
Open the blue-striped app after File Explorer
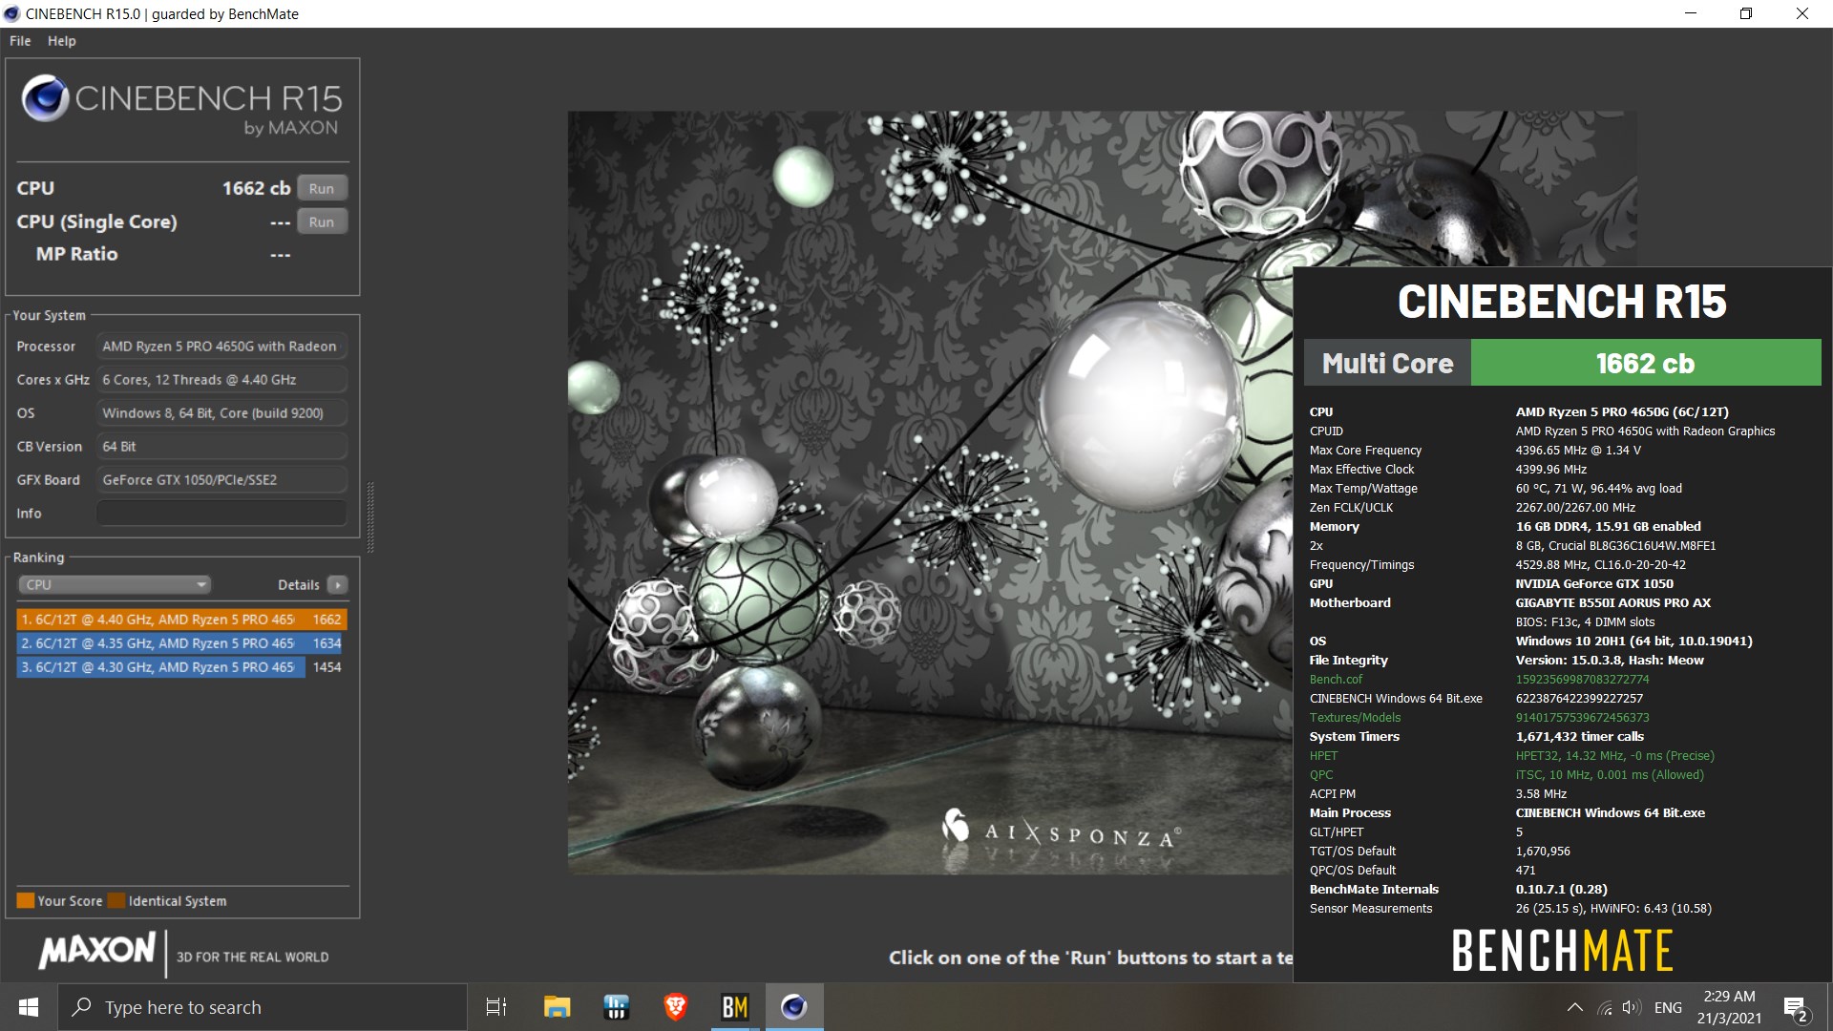[616, 1007]
